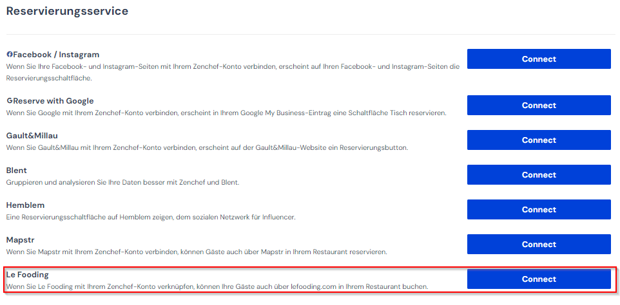The height and width of the screenshot is (305, 620).
Task: Select the Hemblem heading
Action: pos(25,205)
